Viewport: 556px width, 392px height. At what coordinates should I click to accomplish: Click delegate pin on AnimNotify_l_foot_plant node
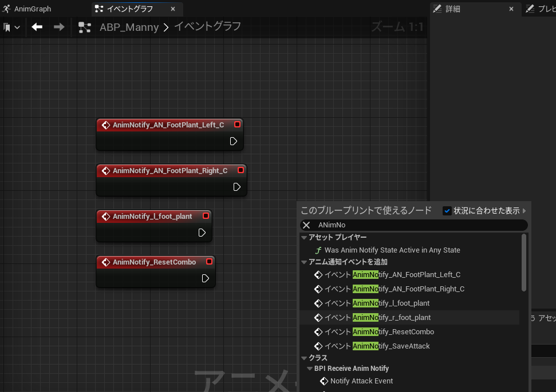[206, 216]
